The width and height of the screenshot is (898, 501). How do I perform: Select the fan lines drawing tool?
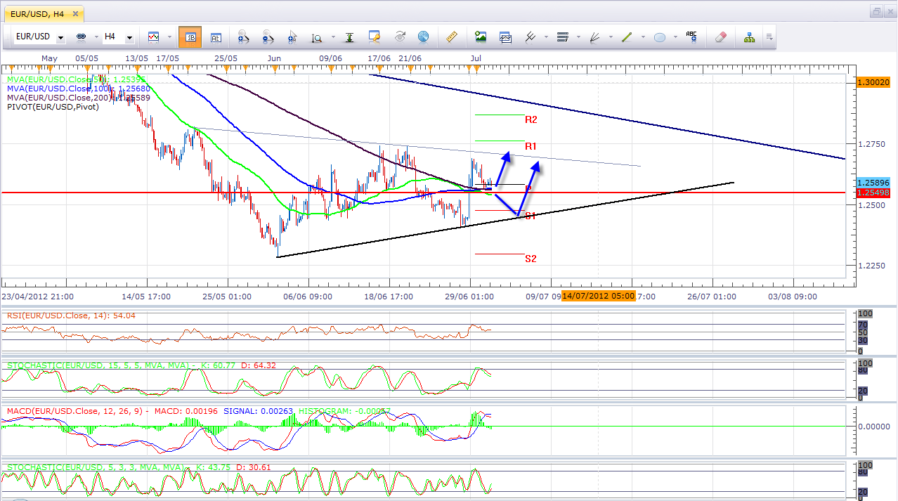594,37
